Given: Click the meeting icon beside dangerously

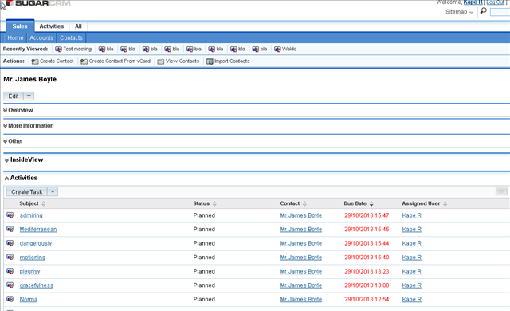Looking at the screenshot, I should coord(10,243).
